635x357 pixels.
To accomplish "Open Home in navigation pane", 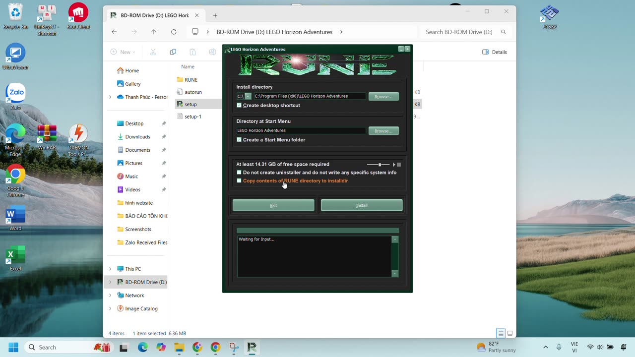I will [x=132, y=70].
